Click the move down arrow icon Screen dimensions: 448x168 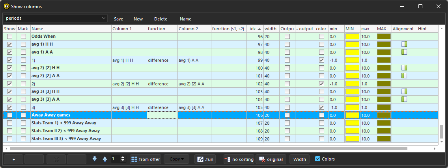95,159
